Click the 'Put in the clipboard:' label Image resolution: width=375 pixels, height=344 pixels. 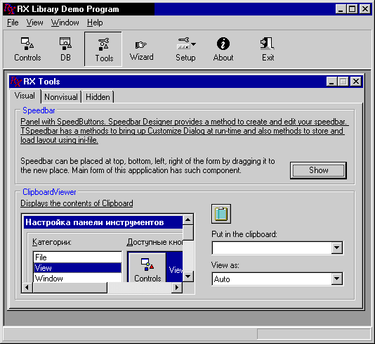[244, 234]
